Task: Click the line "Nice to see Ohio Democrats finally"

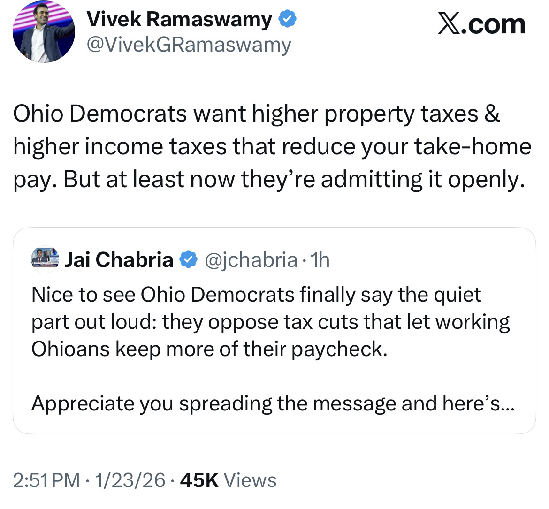Action: [x=256, y=295]
